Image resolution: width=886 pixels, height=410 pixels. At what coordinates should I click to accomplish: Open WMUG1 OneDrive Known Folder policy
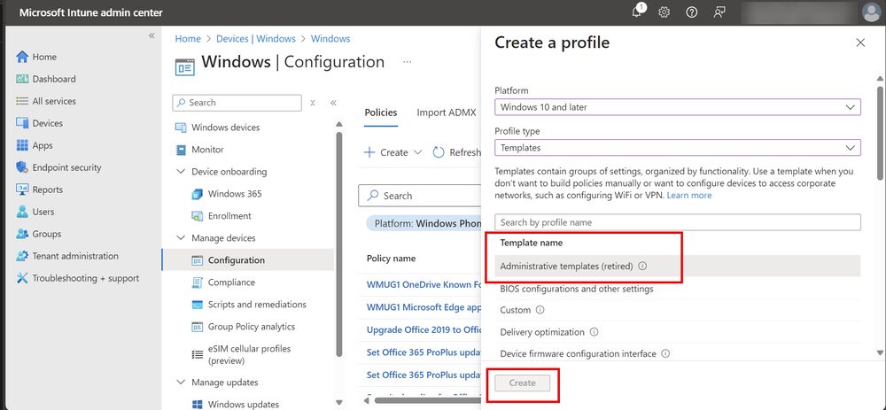[424, 284]
